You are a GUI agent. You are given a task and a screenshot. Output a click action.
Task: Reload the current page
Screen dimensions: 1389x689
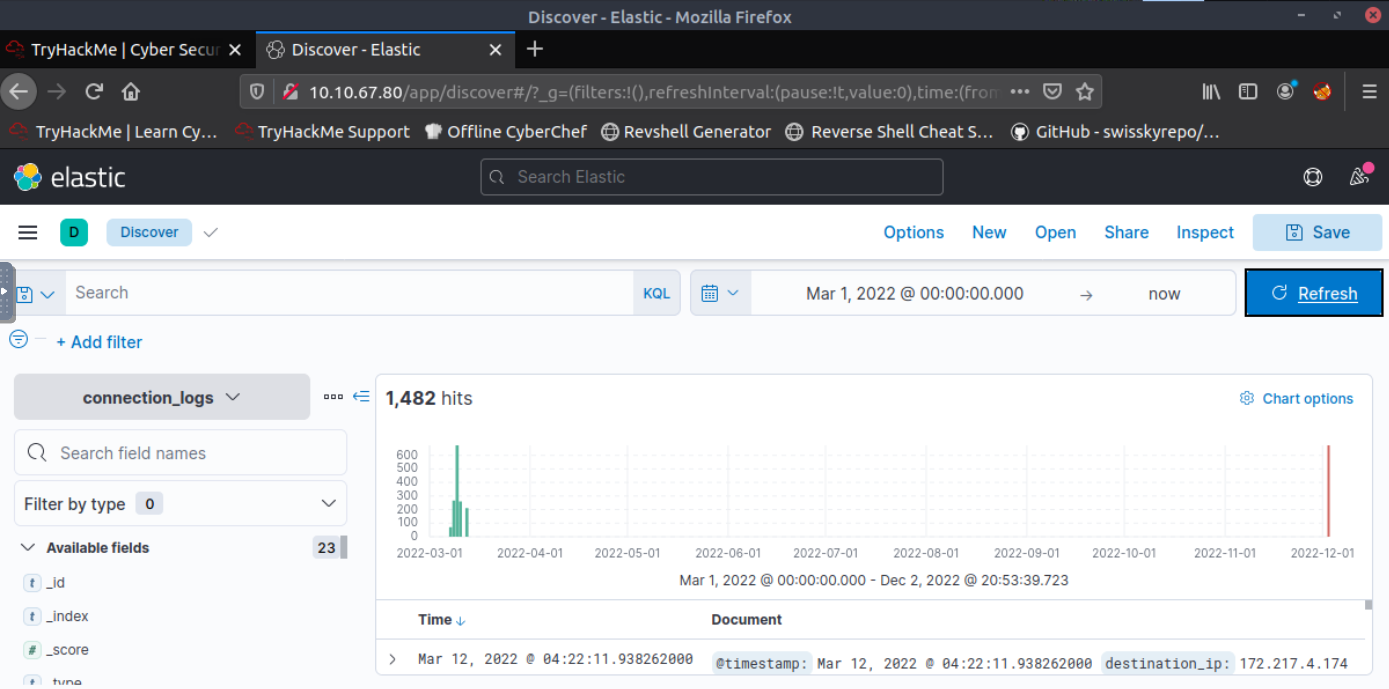[x=94, y=92]
